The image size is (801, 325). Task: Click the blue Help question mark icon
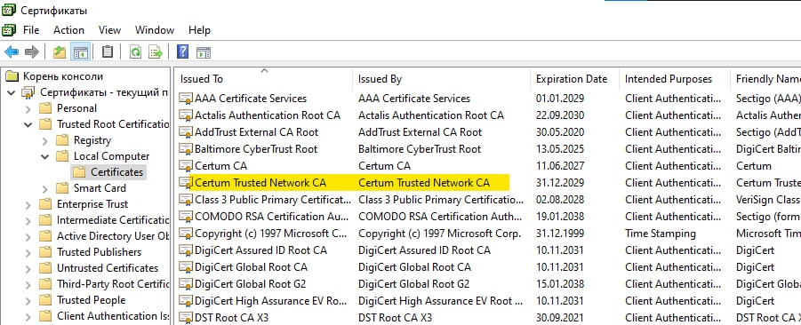(182, 52)
